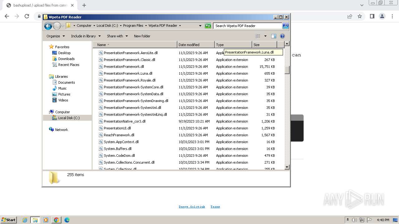
Task: Open the Organize dropdown menu
Action: click(56, 36)
